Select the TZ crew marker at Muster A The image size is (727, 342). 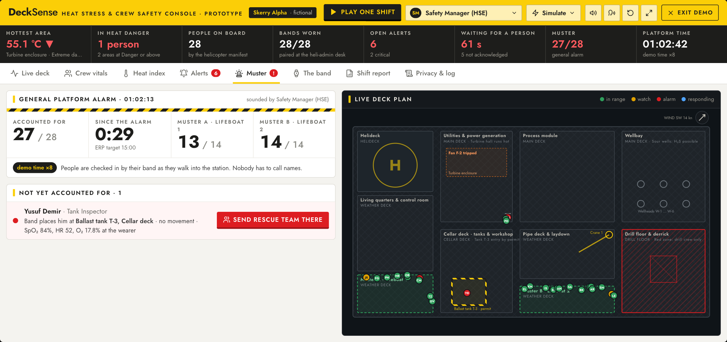click(430, 296)
